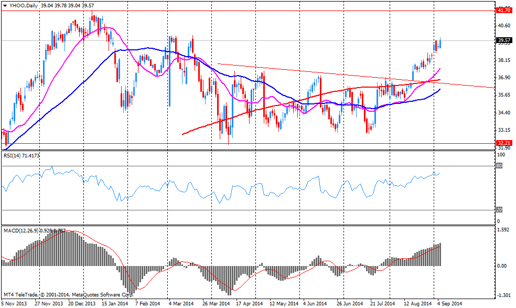Click the MACD scale value 0.00
The image size is (516, 308).
click(x=502, y=266)
